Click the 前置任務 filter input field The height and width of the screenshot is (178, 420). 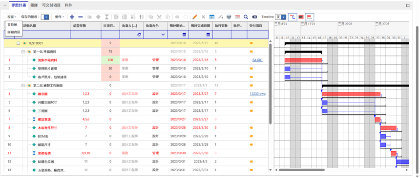click(x=86, y=35)
